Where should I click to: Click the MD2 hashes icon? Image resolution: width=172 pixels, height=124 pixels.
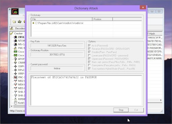15,81
